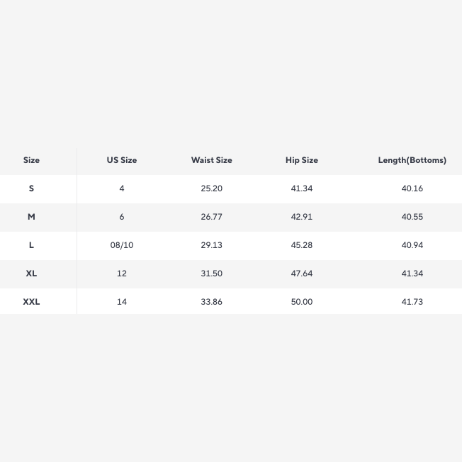Choose the XXL size row label

pyautogui.click(x=31, y=302)
